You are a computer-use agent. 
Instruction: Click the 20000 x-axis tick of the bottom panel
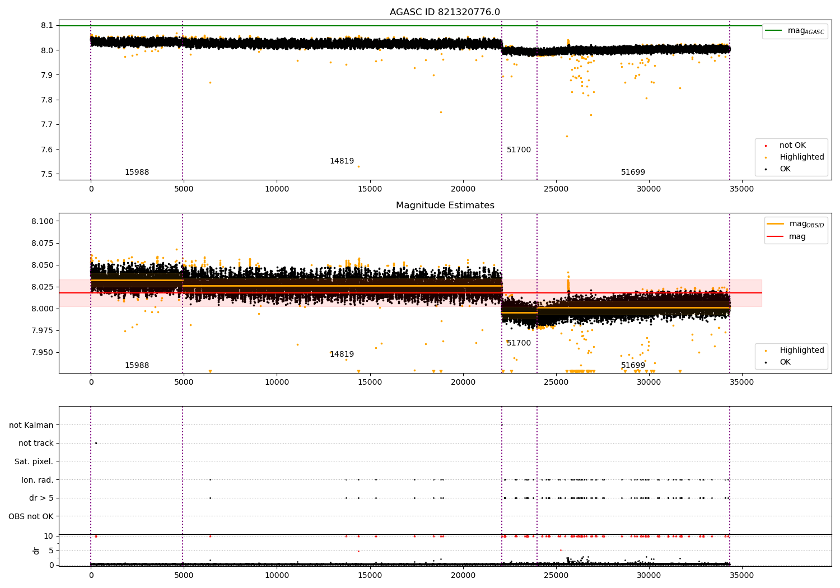[463, 575]
